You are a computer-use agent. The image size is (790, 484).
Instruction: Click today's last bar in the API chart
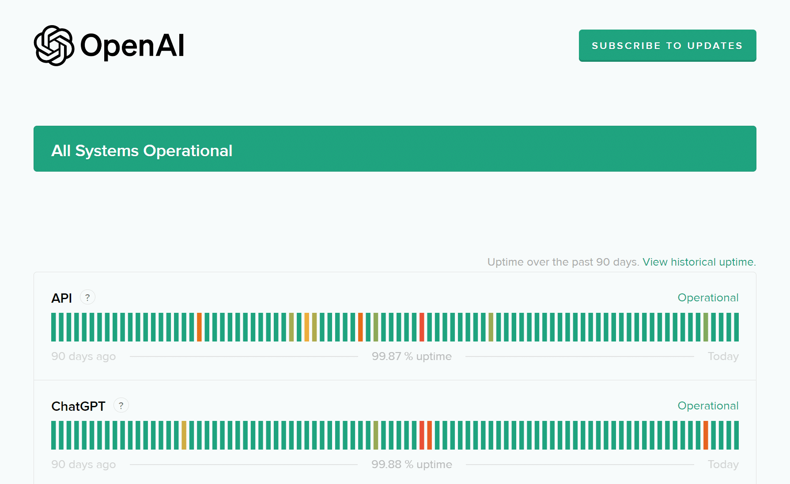pyautogui.click(x=736, y=327)
